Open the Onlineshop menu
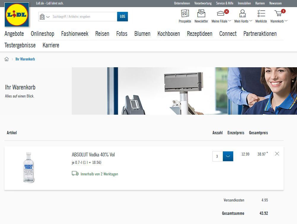 tap(42, 34)
